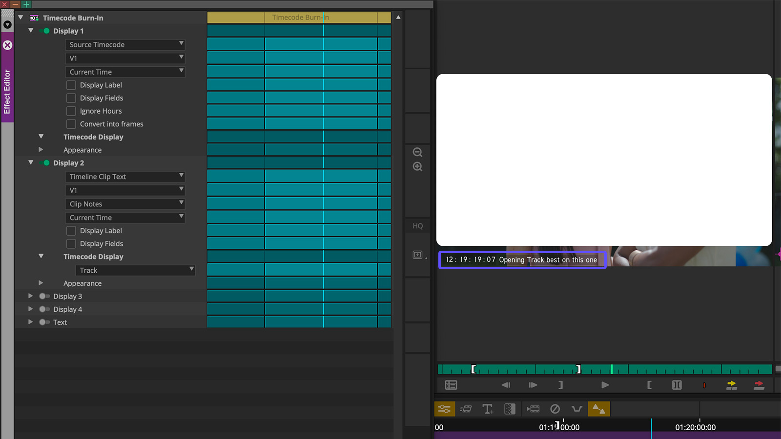Viewport: 781px width, 439px height.
Task: Open the Source Timecode dropdown
Action: click(x=125, y=45)
